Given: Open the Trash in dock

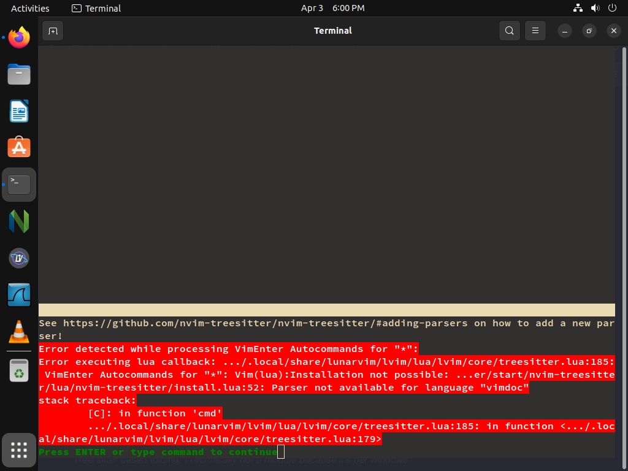Looking at the screenshot, I should 19,370.
